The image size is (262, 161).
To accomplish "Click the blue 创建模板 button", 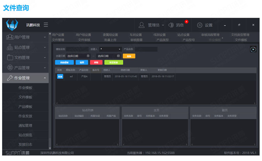I will pyautogui.click(x=64, y=62).
